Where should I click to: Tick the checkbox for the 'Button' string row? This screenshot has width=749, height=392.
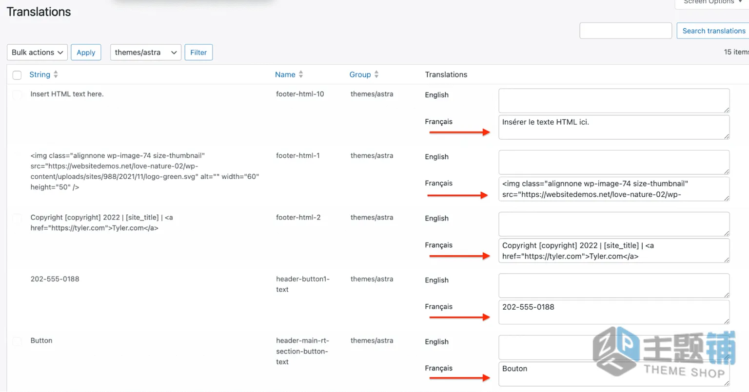click(x=17, y=341)
